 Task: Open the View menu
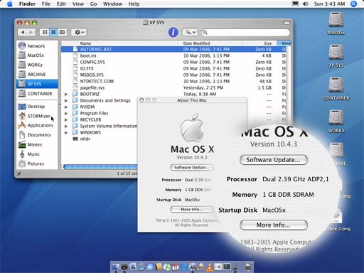[78, 4]
